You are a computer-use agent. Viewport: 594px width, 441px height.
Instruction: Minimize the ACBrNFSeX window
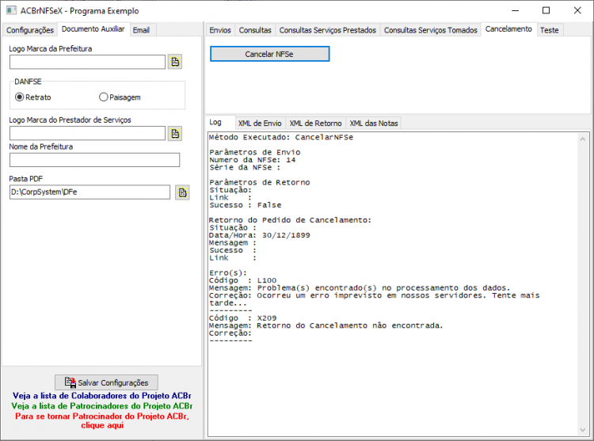(x=516, y=10)
